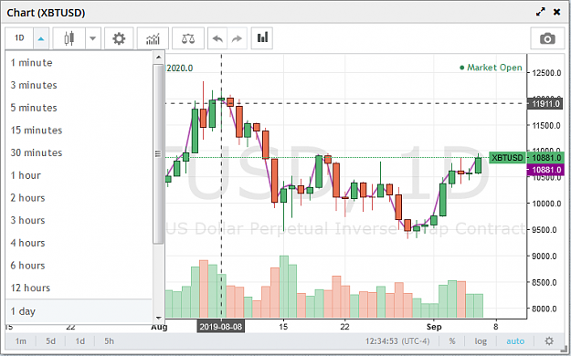The image size is (571, 356).
Task: Collapse the 1D interval dropdown arrow
Action: [x=41, y=38]
